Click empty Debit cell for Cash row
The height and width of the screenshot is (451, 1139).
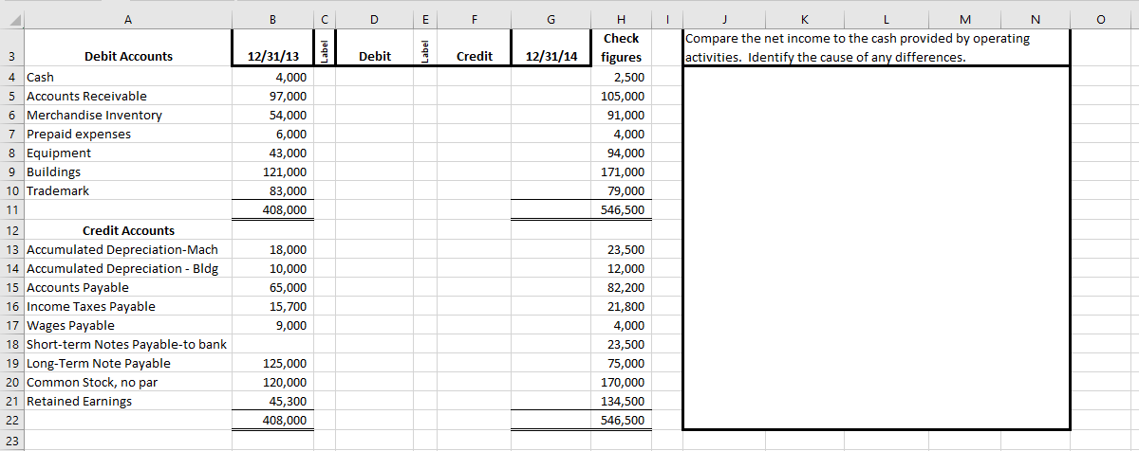[x=374, y=77]
